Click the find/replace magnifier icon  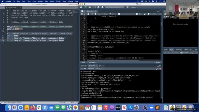110,14
